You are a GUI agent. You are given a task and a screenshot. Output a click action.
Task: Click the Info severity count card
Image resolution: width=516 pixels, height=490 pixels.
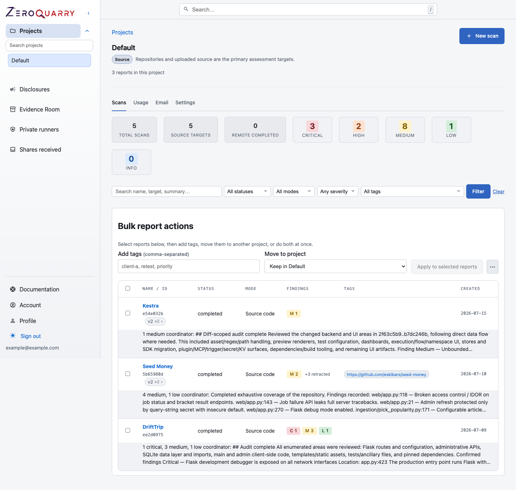click(132, 162)
